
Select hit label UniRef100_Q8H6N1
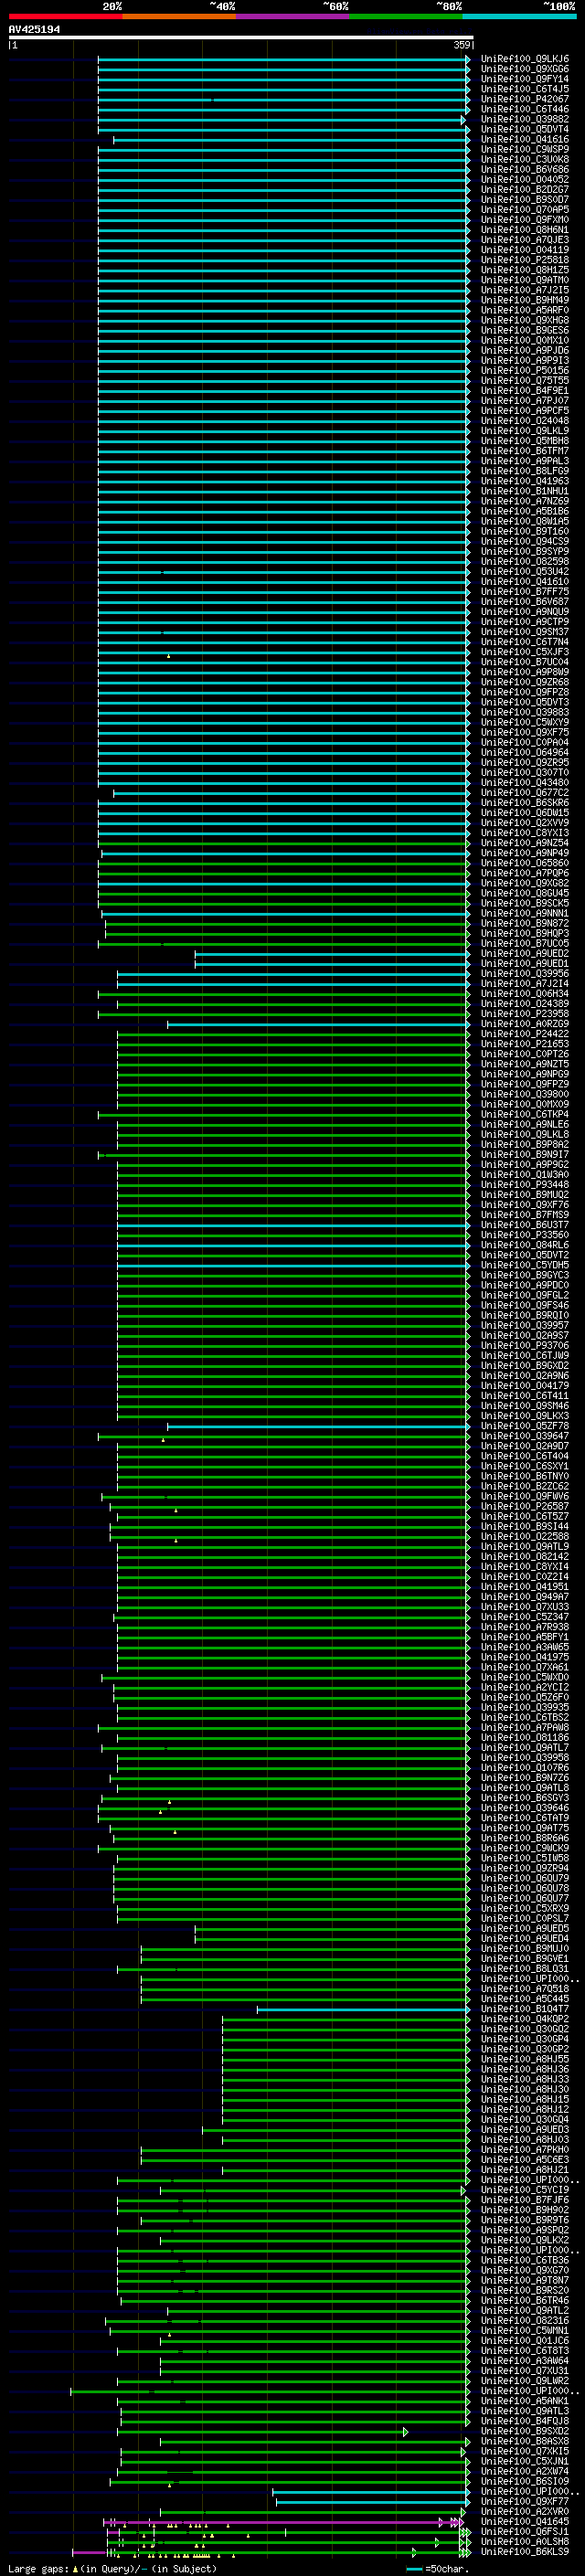tap(525, 229)
